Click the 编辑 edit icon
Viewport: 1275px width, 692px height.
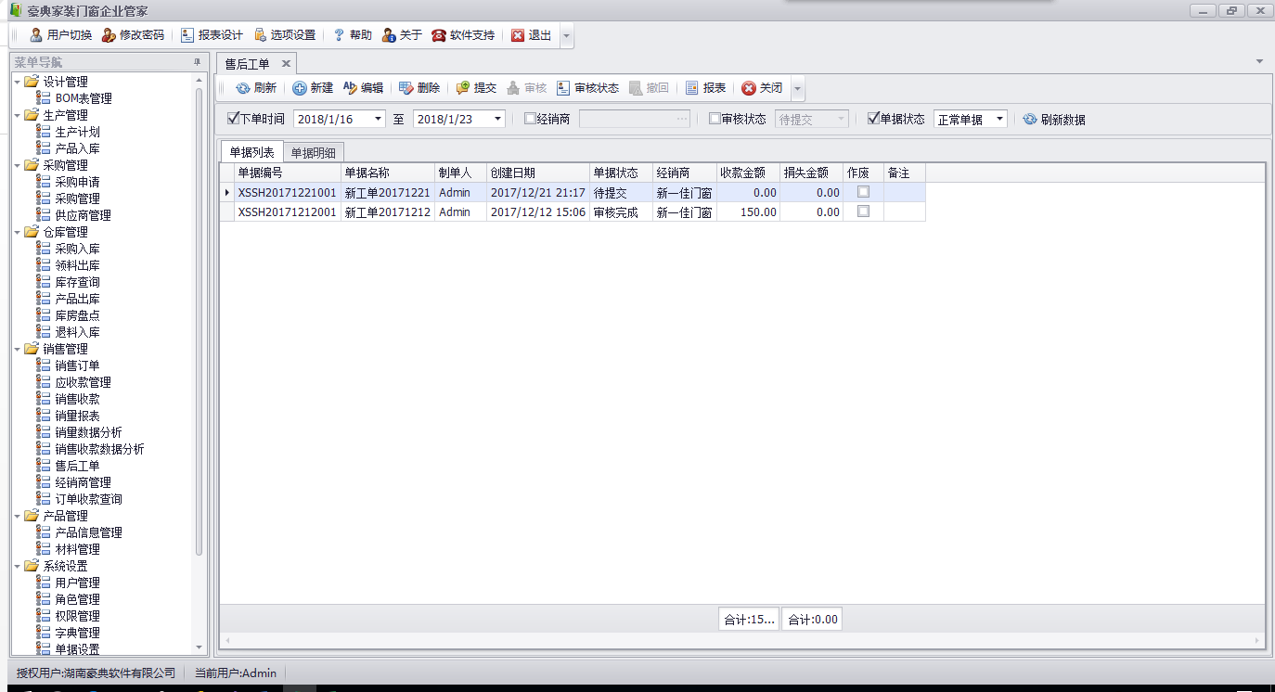pos(350,88)
